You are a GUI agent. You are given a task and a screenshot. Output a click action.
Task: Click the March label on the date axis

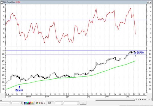pyautogui.click(x=47, y=97)
